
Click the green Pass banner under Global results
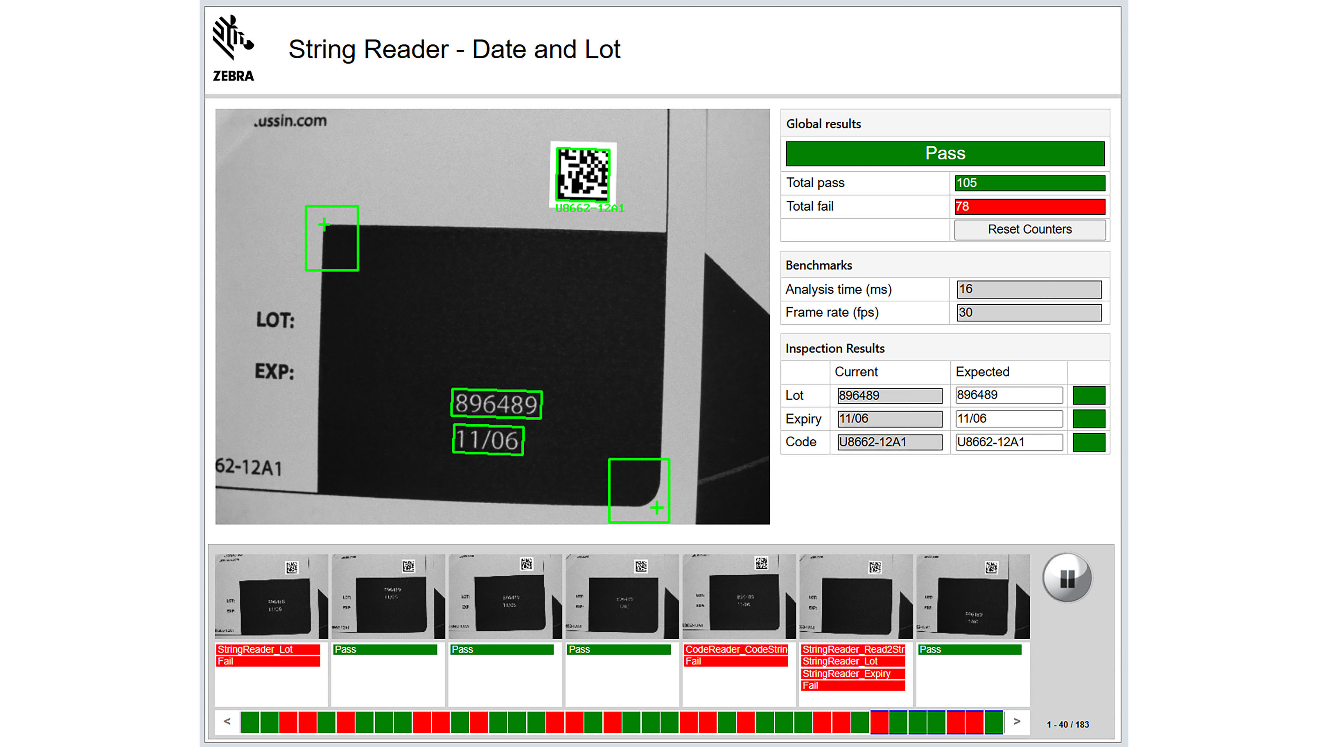[x=944, y=153]
